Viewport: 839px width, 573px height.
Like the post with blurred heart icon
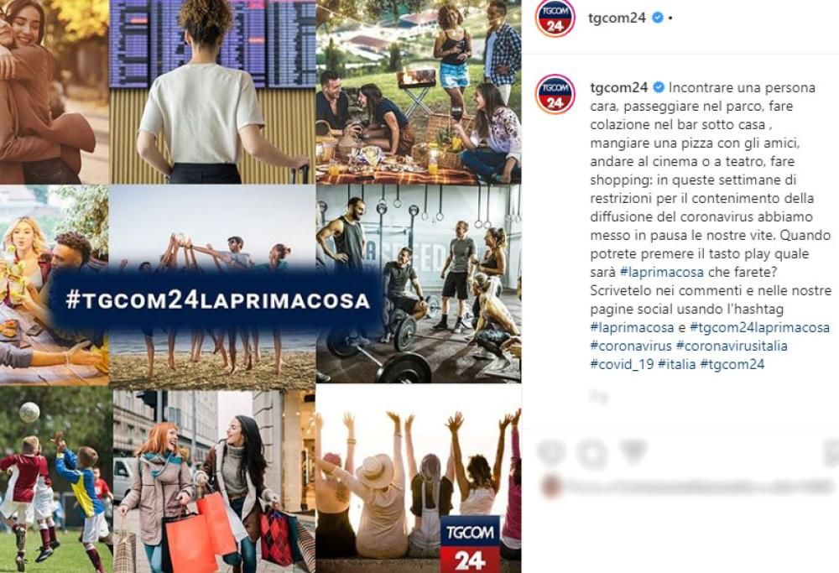coord(550,452)
